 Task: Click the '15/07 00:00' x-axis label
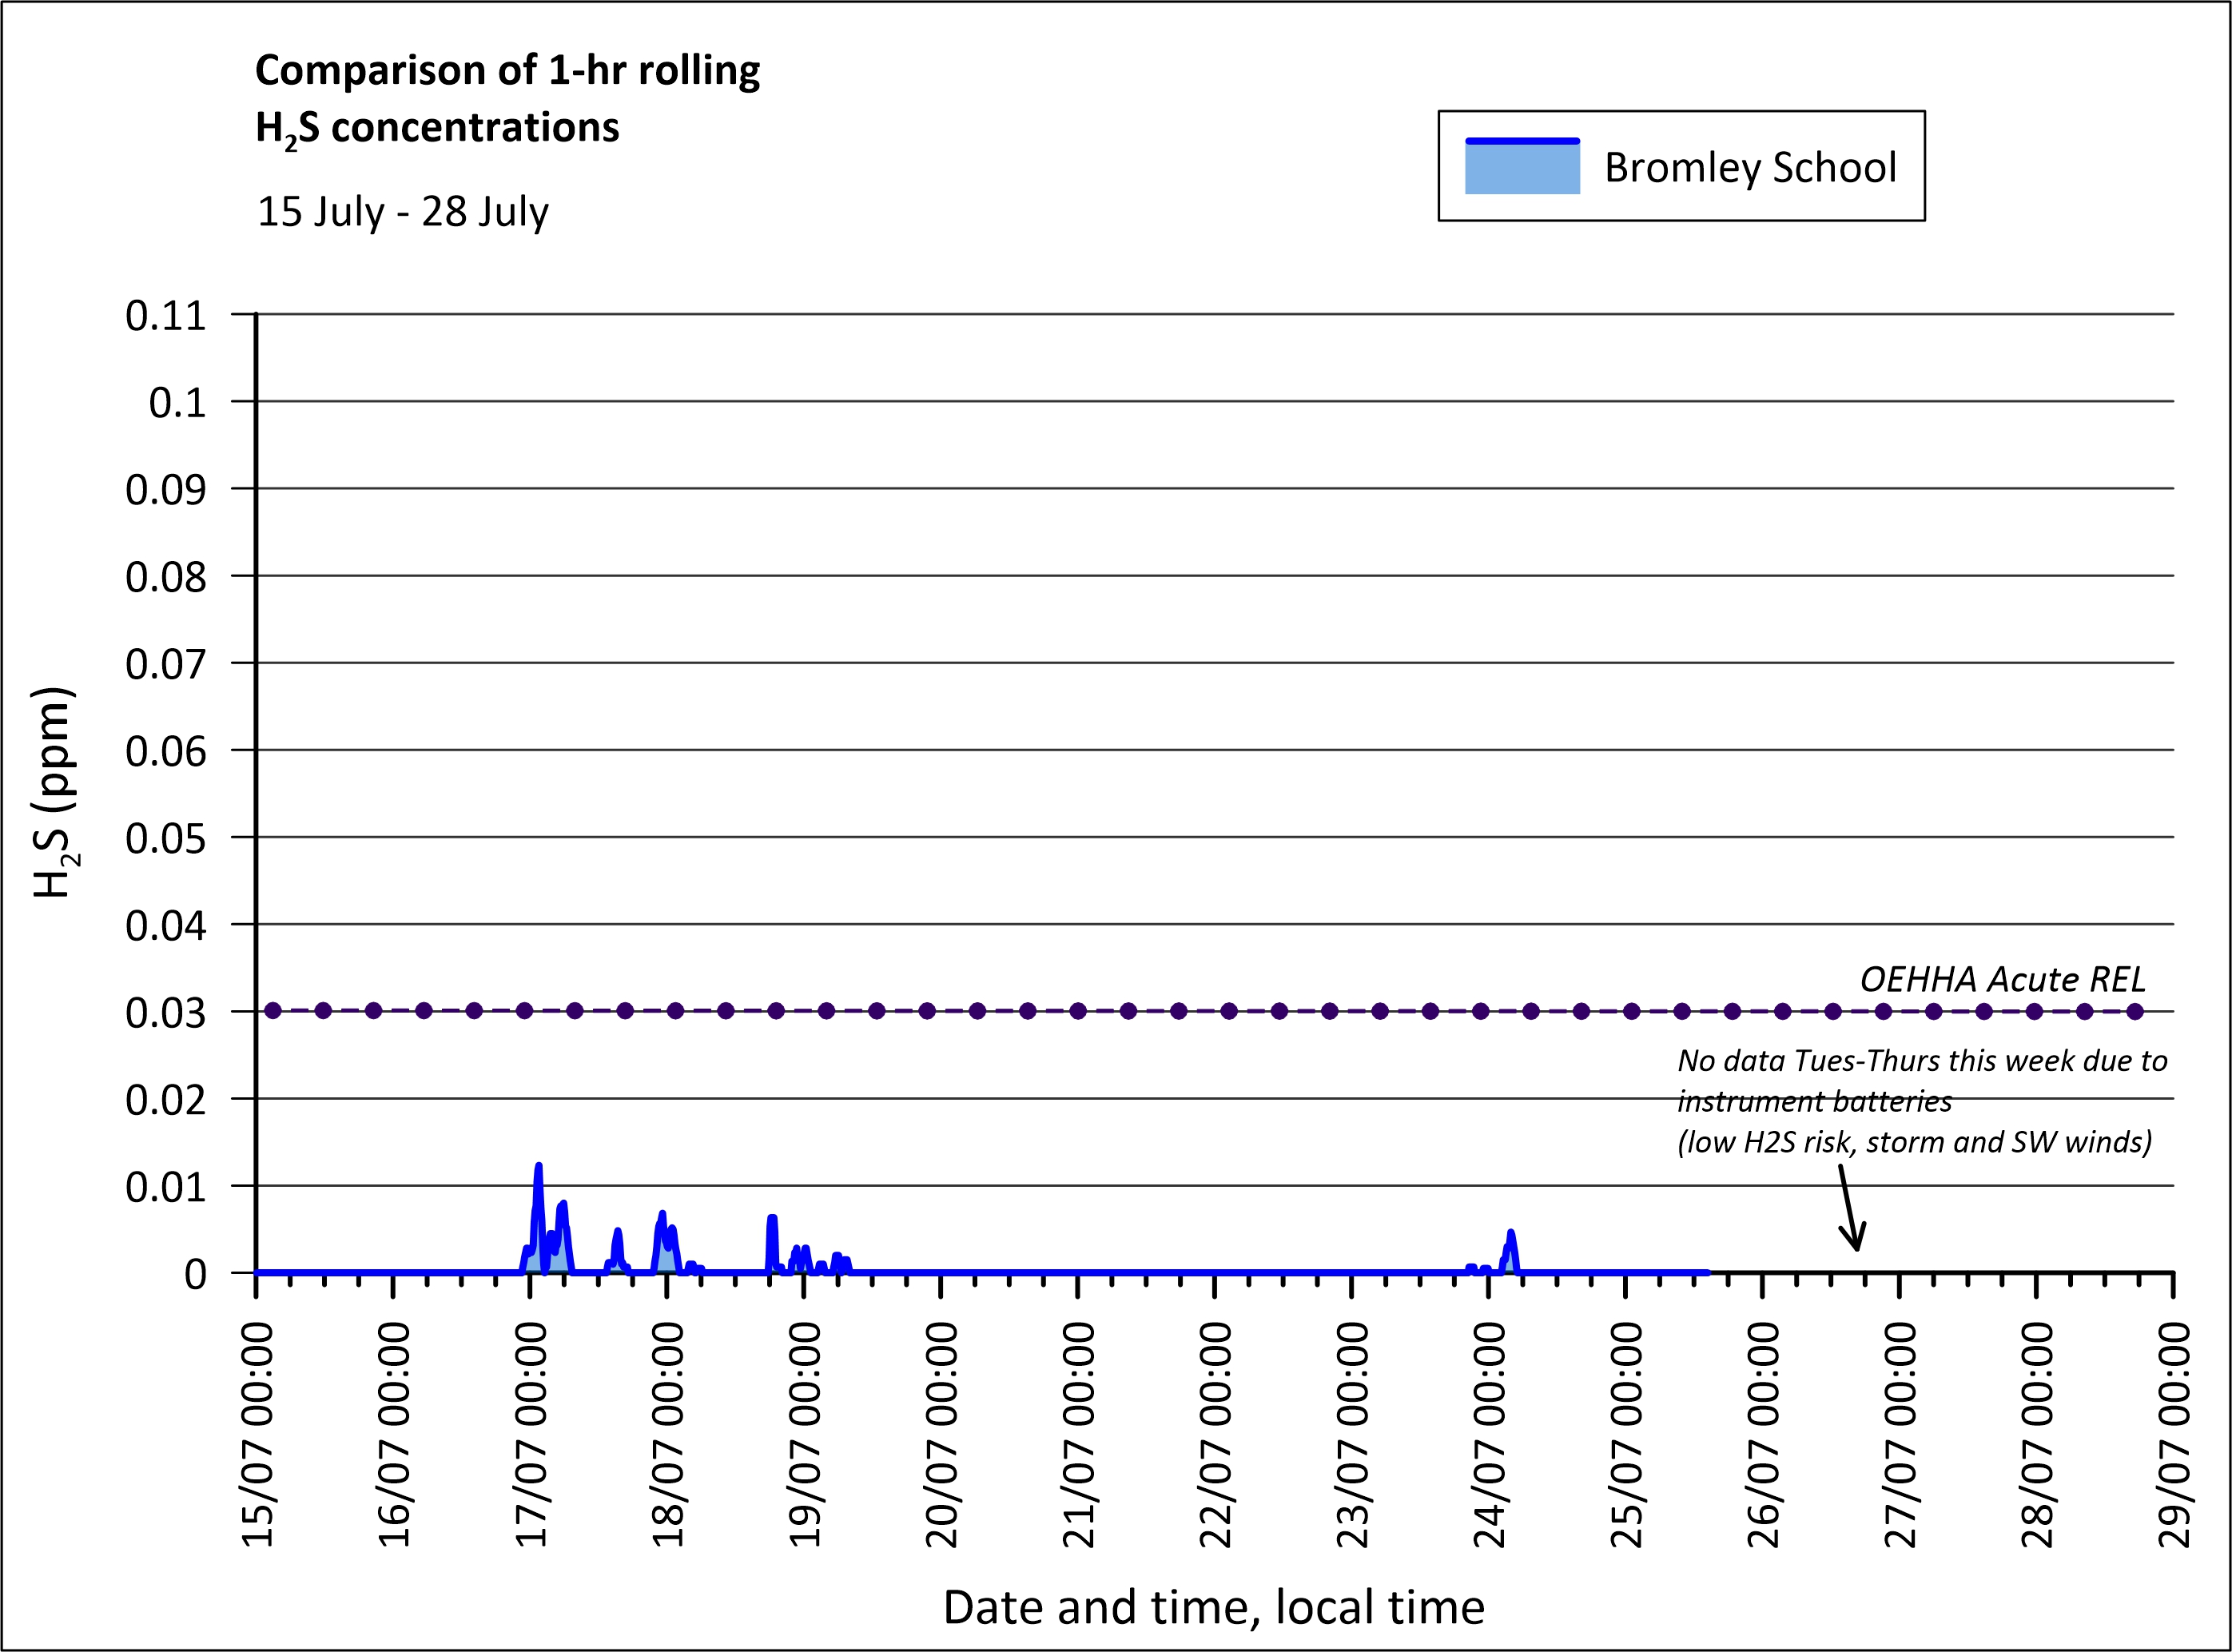[x=258, y=1435]
